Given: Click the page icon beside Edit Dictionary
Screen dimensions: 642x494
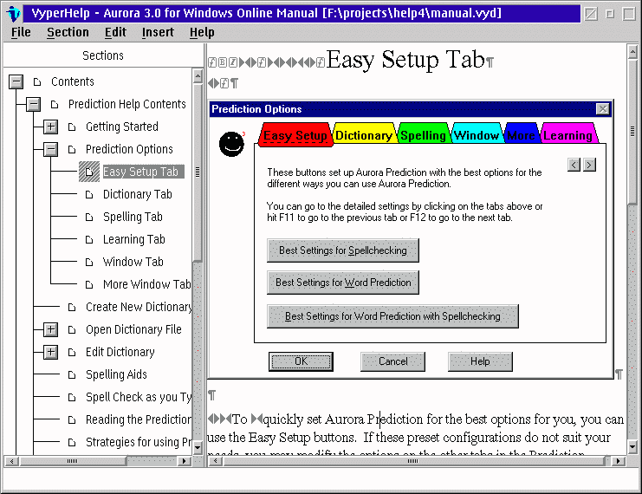Looking at the screenshot, I should point(72,352).
